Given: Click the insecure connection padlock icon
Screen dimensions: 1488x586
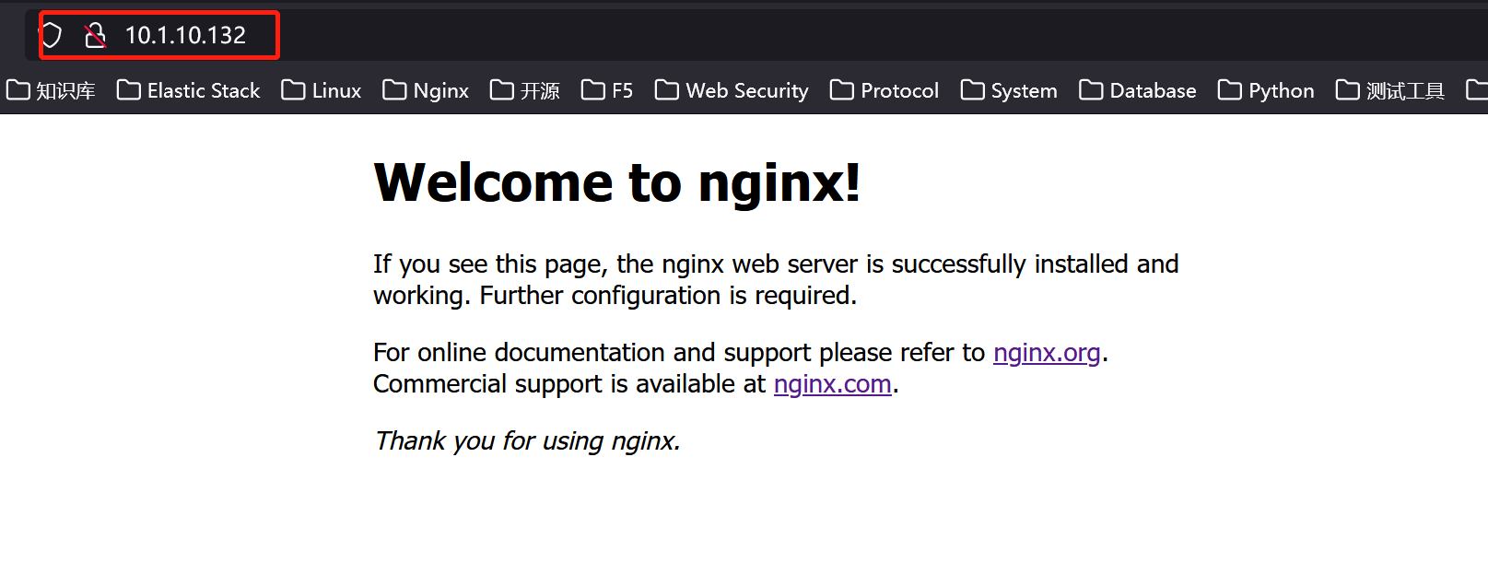Looking at the screenshot, I should (x=95, y=36).
